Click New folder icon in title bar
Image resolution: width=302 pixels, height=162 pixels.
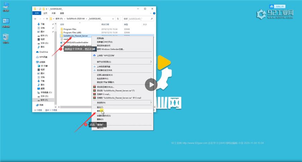tap(44, 9)
